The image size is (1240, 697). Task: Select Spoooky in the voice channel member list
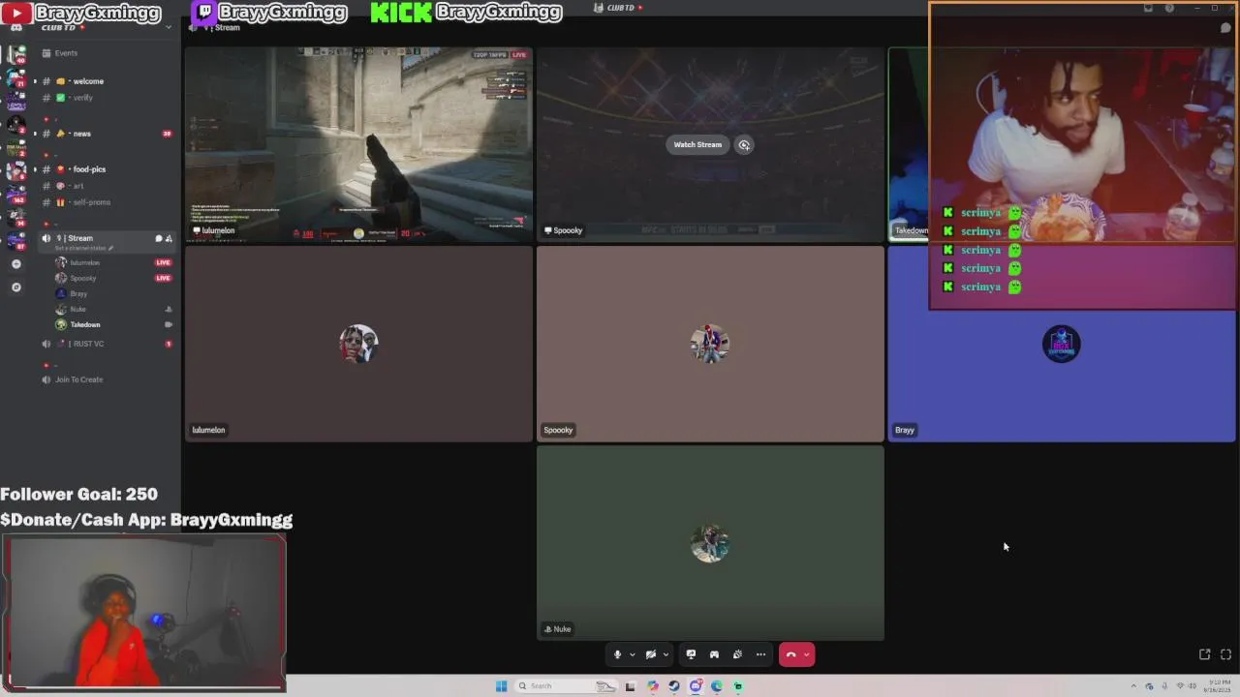(x=83, y=278)
